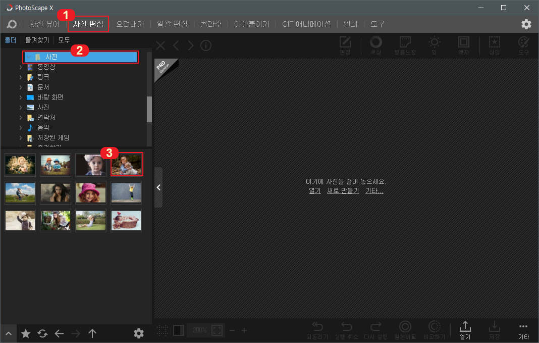This screenshot has height=343, width=539.
Task: Navigate forward in folder browser
Action: [76, 333]
